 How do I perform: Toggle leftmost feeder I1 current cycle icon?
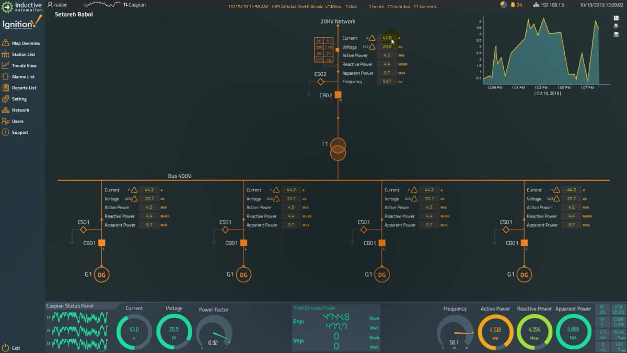point(134,190)
